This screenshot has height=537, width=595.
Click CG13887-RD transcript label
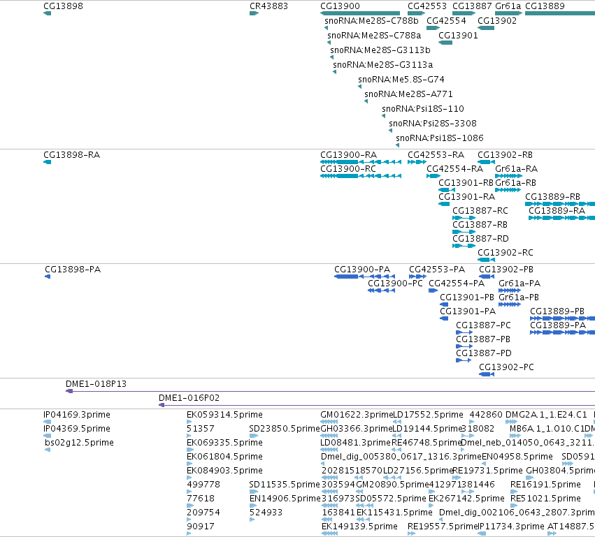[480, 239]
